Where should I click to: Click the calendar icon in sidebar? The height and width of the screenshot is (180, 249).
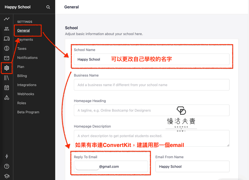[x=7, y=88]
